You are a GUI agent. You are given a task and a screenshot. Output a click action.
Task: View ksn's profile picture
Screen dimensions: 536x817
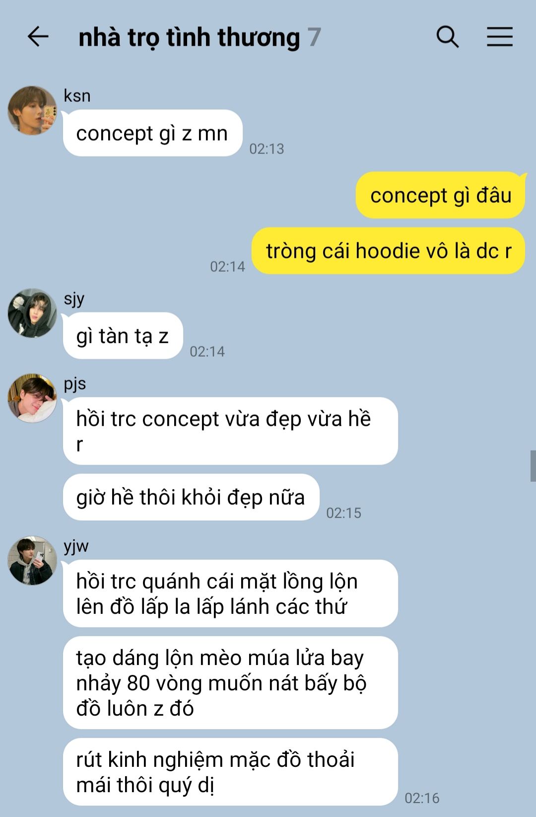[32, 110]
